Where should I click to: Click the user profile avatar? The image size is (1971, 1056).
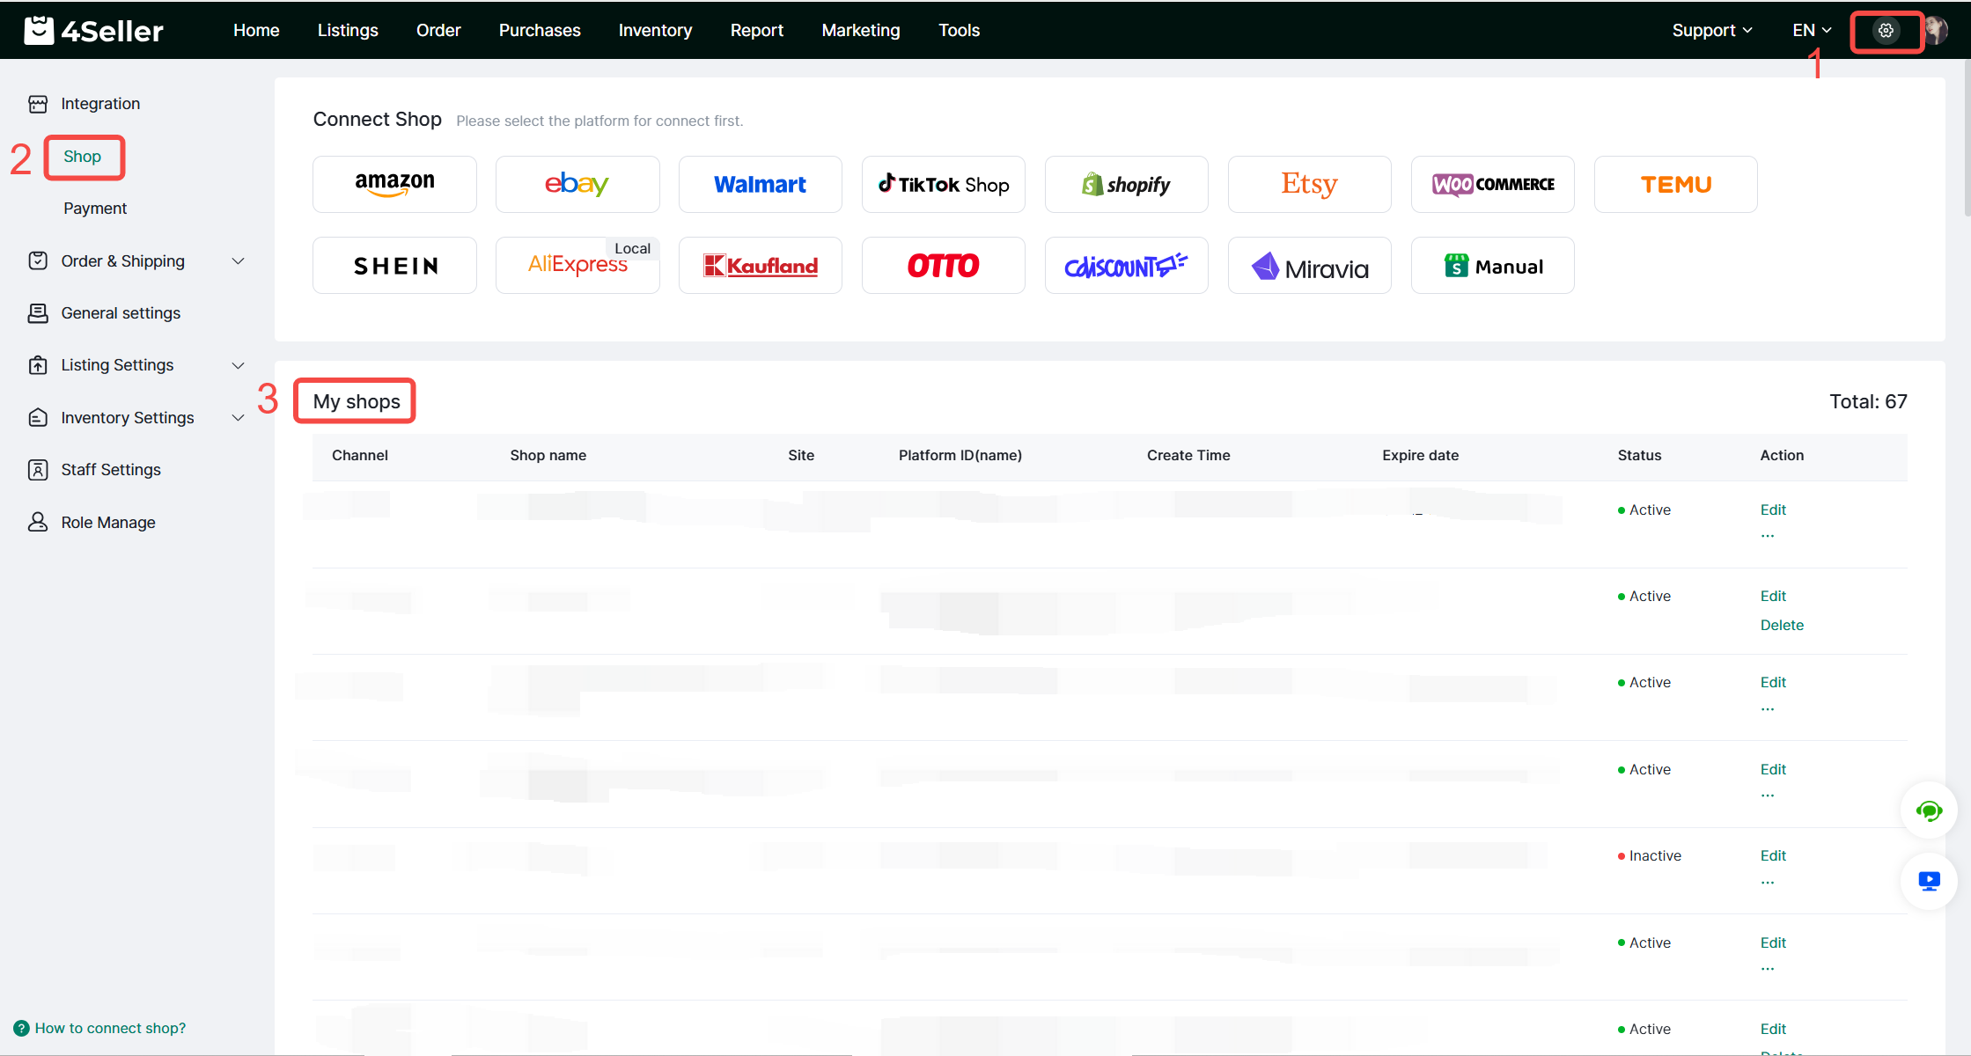pos(1935,30)
